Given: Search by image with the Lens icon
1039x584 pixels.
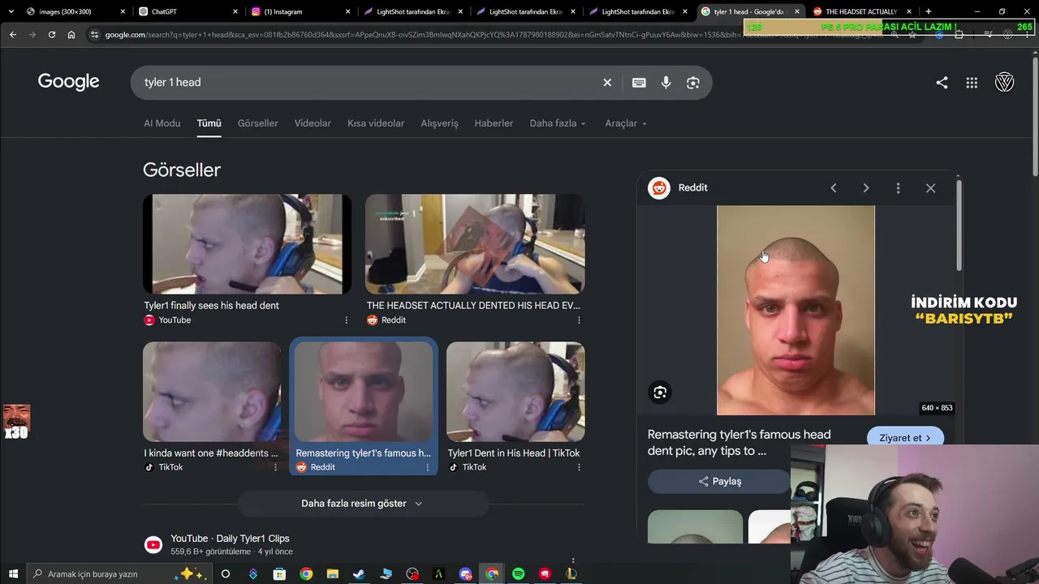Looking at the screenshot, I should pos(693,83).
